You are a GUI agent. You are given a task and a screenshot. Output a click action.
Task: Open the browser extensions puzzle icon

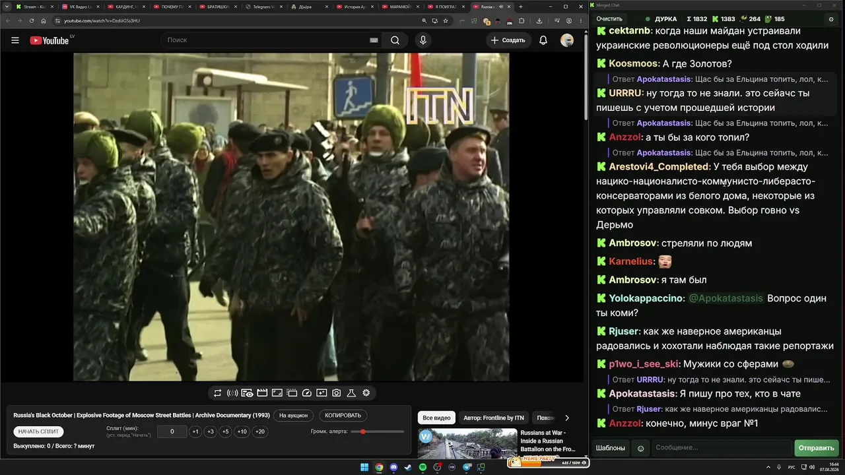tap(523, 20)
